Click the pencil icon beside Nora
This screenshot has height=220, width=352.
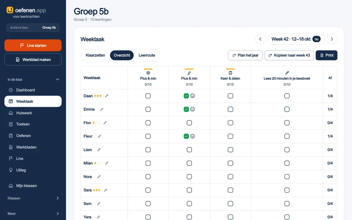99,177
